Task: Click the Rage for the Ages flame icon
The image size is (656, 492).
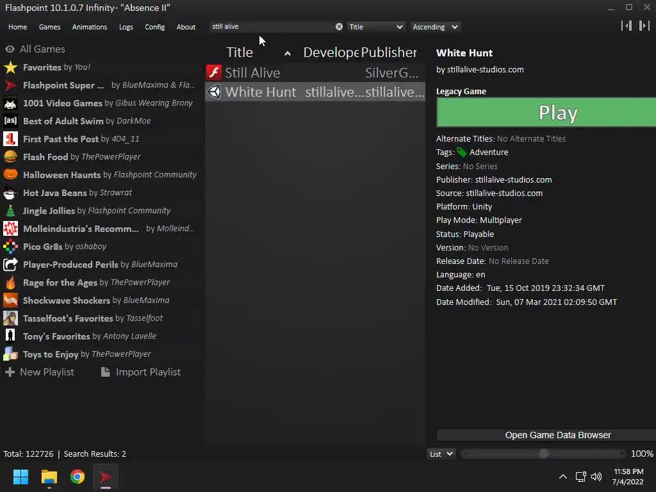Action: point(10,283)
